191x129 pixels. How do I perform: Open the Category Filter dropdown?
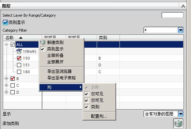[x=180, y=30]
